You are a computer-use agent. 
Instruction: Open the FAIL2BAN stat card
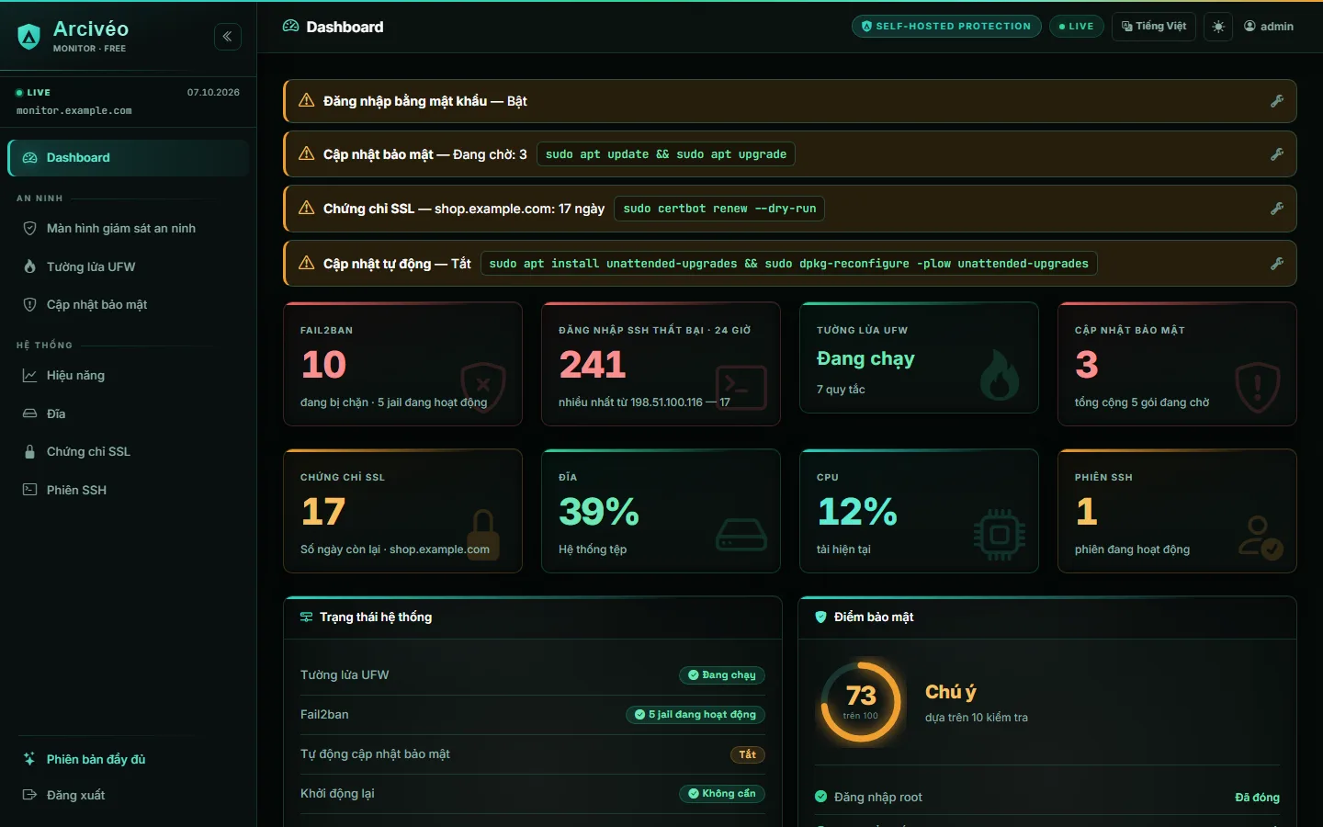coord(403,364)
